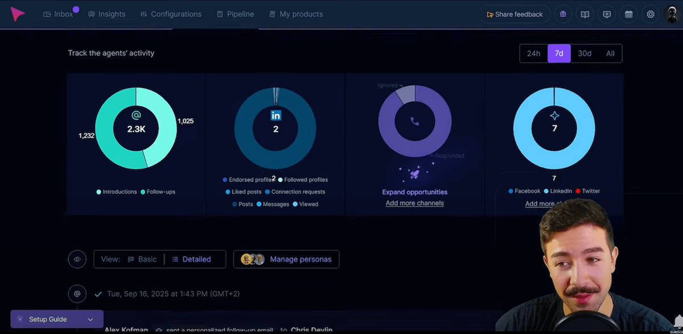
Task: Go to the Pipeline tab
Action: tap(235, 14)
